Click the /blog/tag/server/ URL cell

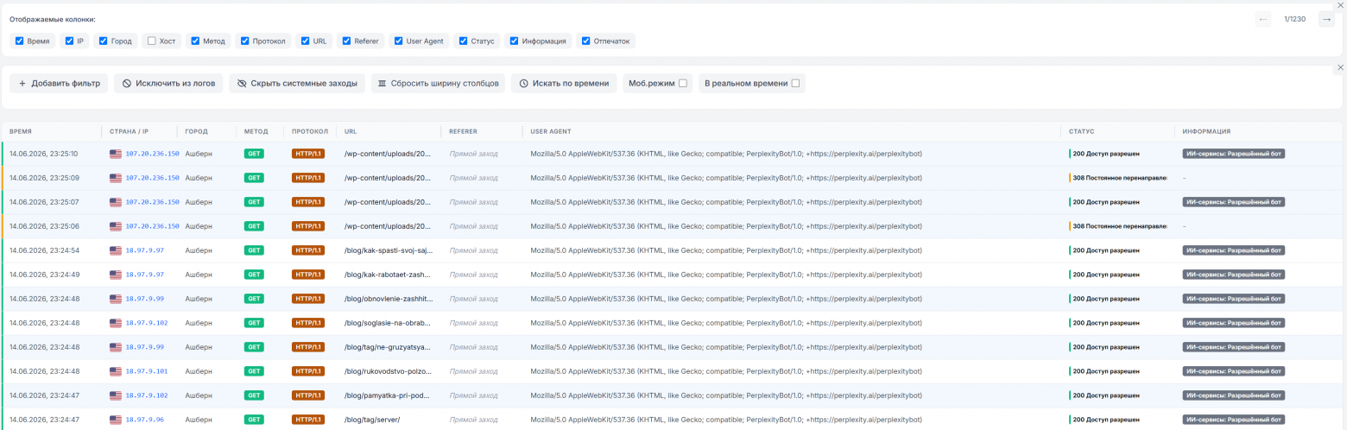click(x=372, y=420)
